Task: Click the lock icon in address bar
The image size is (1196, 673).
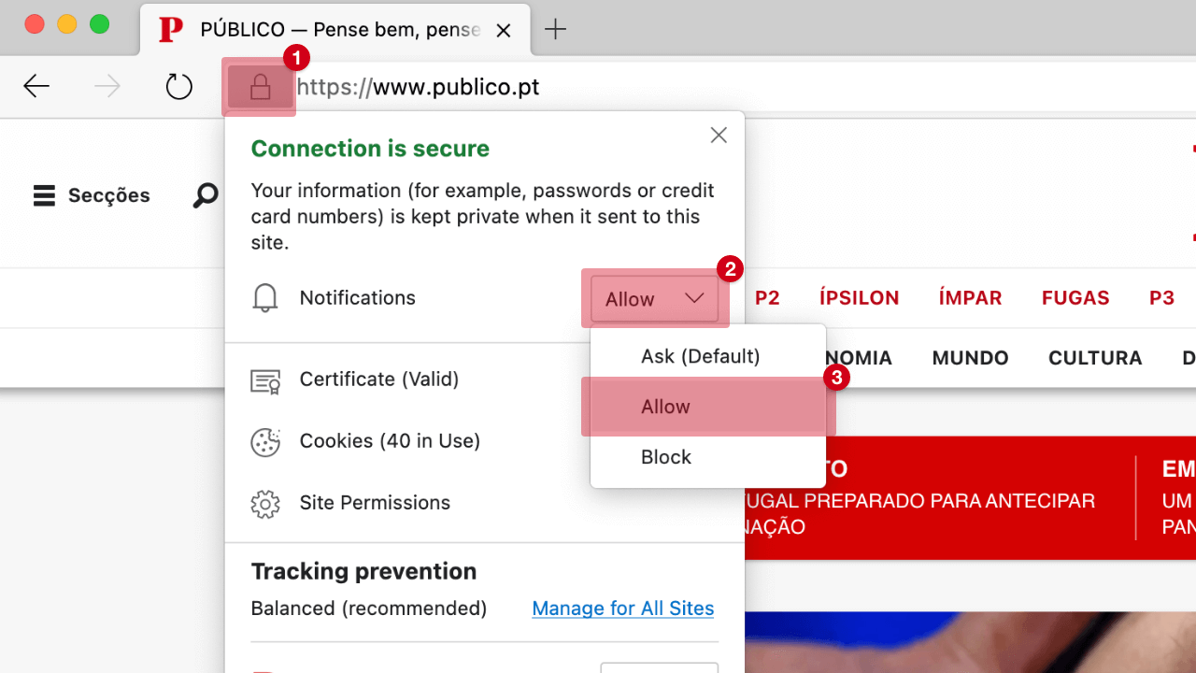Action: 260,88
